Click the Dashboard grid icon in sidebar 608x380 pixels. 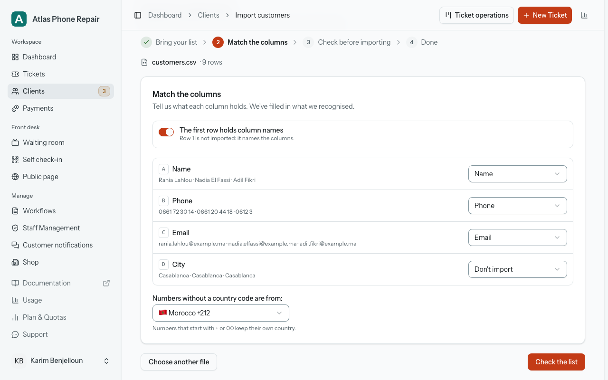coord(15,57)
